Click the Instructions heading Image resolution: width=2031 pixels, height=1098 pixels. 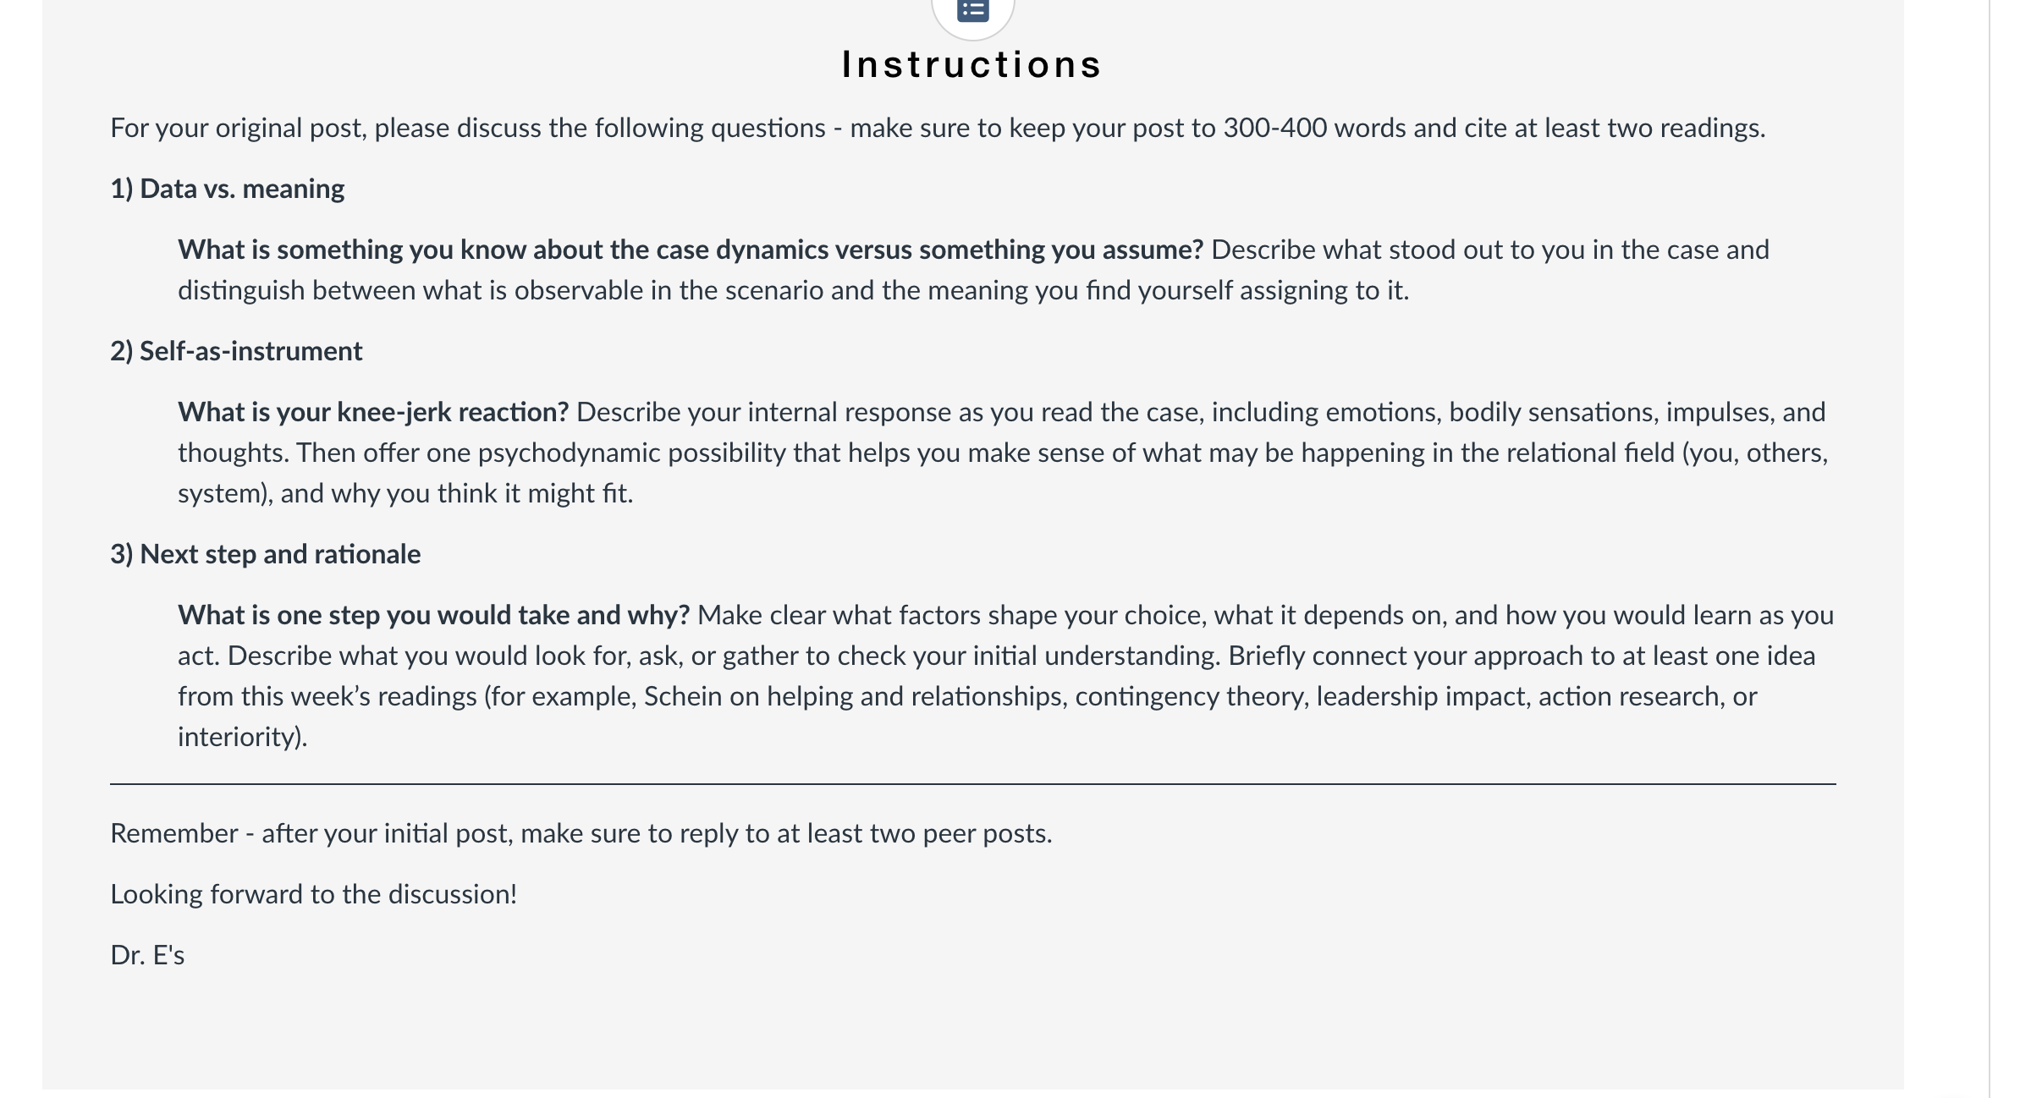(972, 65)
